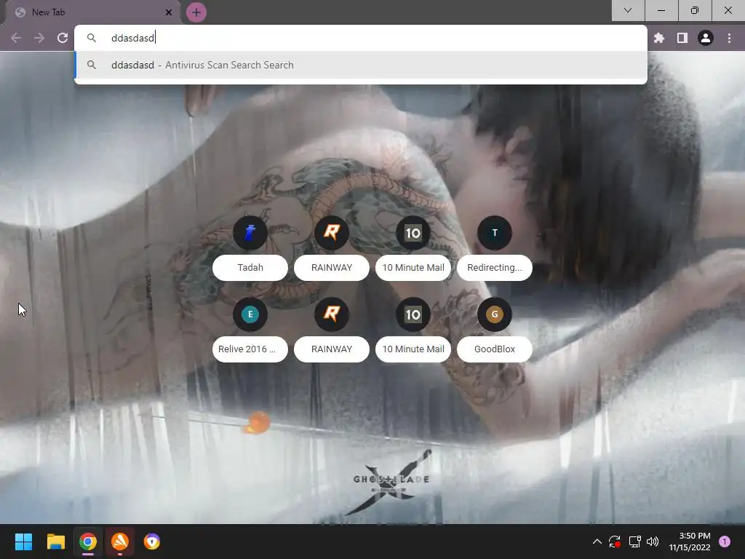Image resolution: width=745 pixels, height=559 pixels.
Task: Open the first-row 10 Minute Mail icon
Action: (413, 233)
